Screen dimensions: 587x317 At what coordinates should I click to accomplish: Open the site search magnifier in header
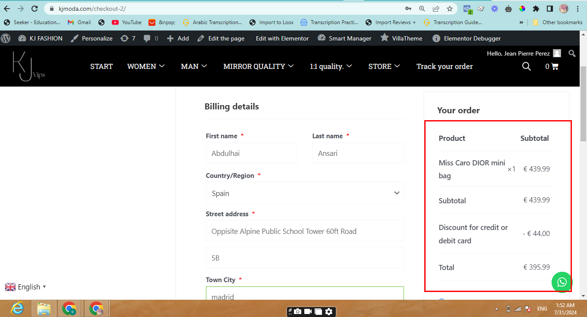click(527, 66)
